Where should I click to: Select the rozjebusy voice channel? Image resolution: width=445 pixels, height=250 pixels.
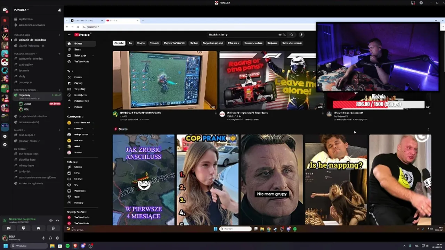(x=37, y=96)
